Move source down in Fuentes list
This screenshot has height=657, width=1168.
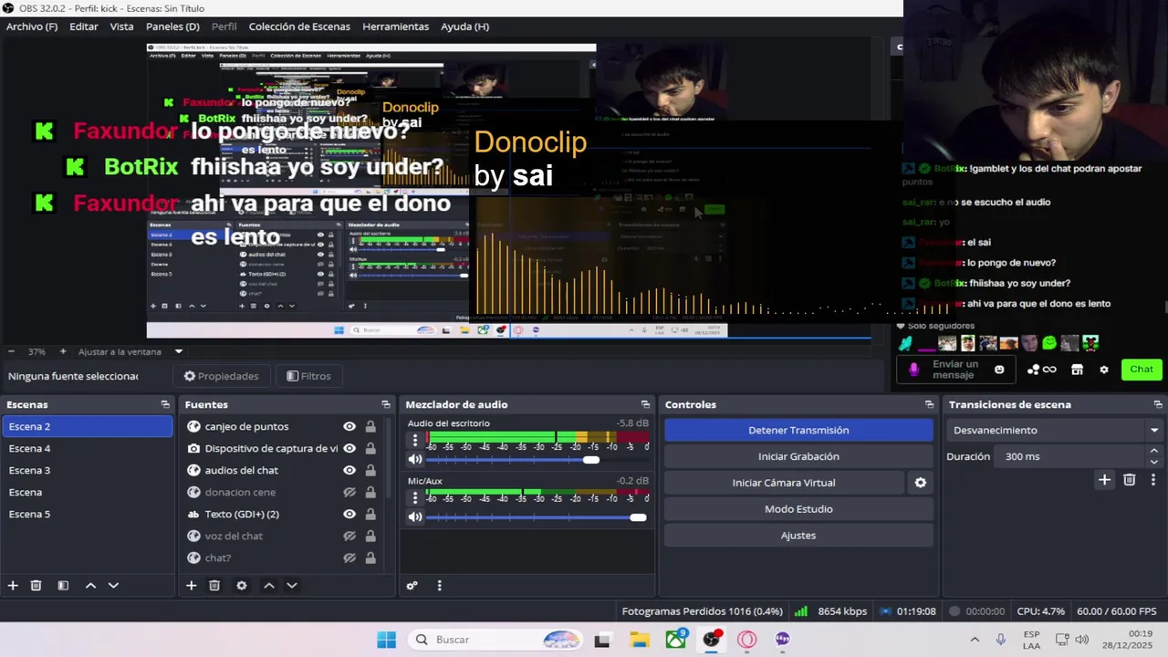(292, 586)
